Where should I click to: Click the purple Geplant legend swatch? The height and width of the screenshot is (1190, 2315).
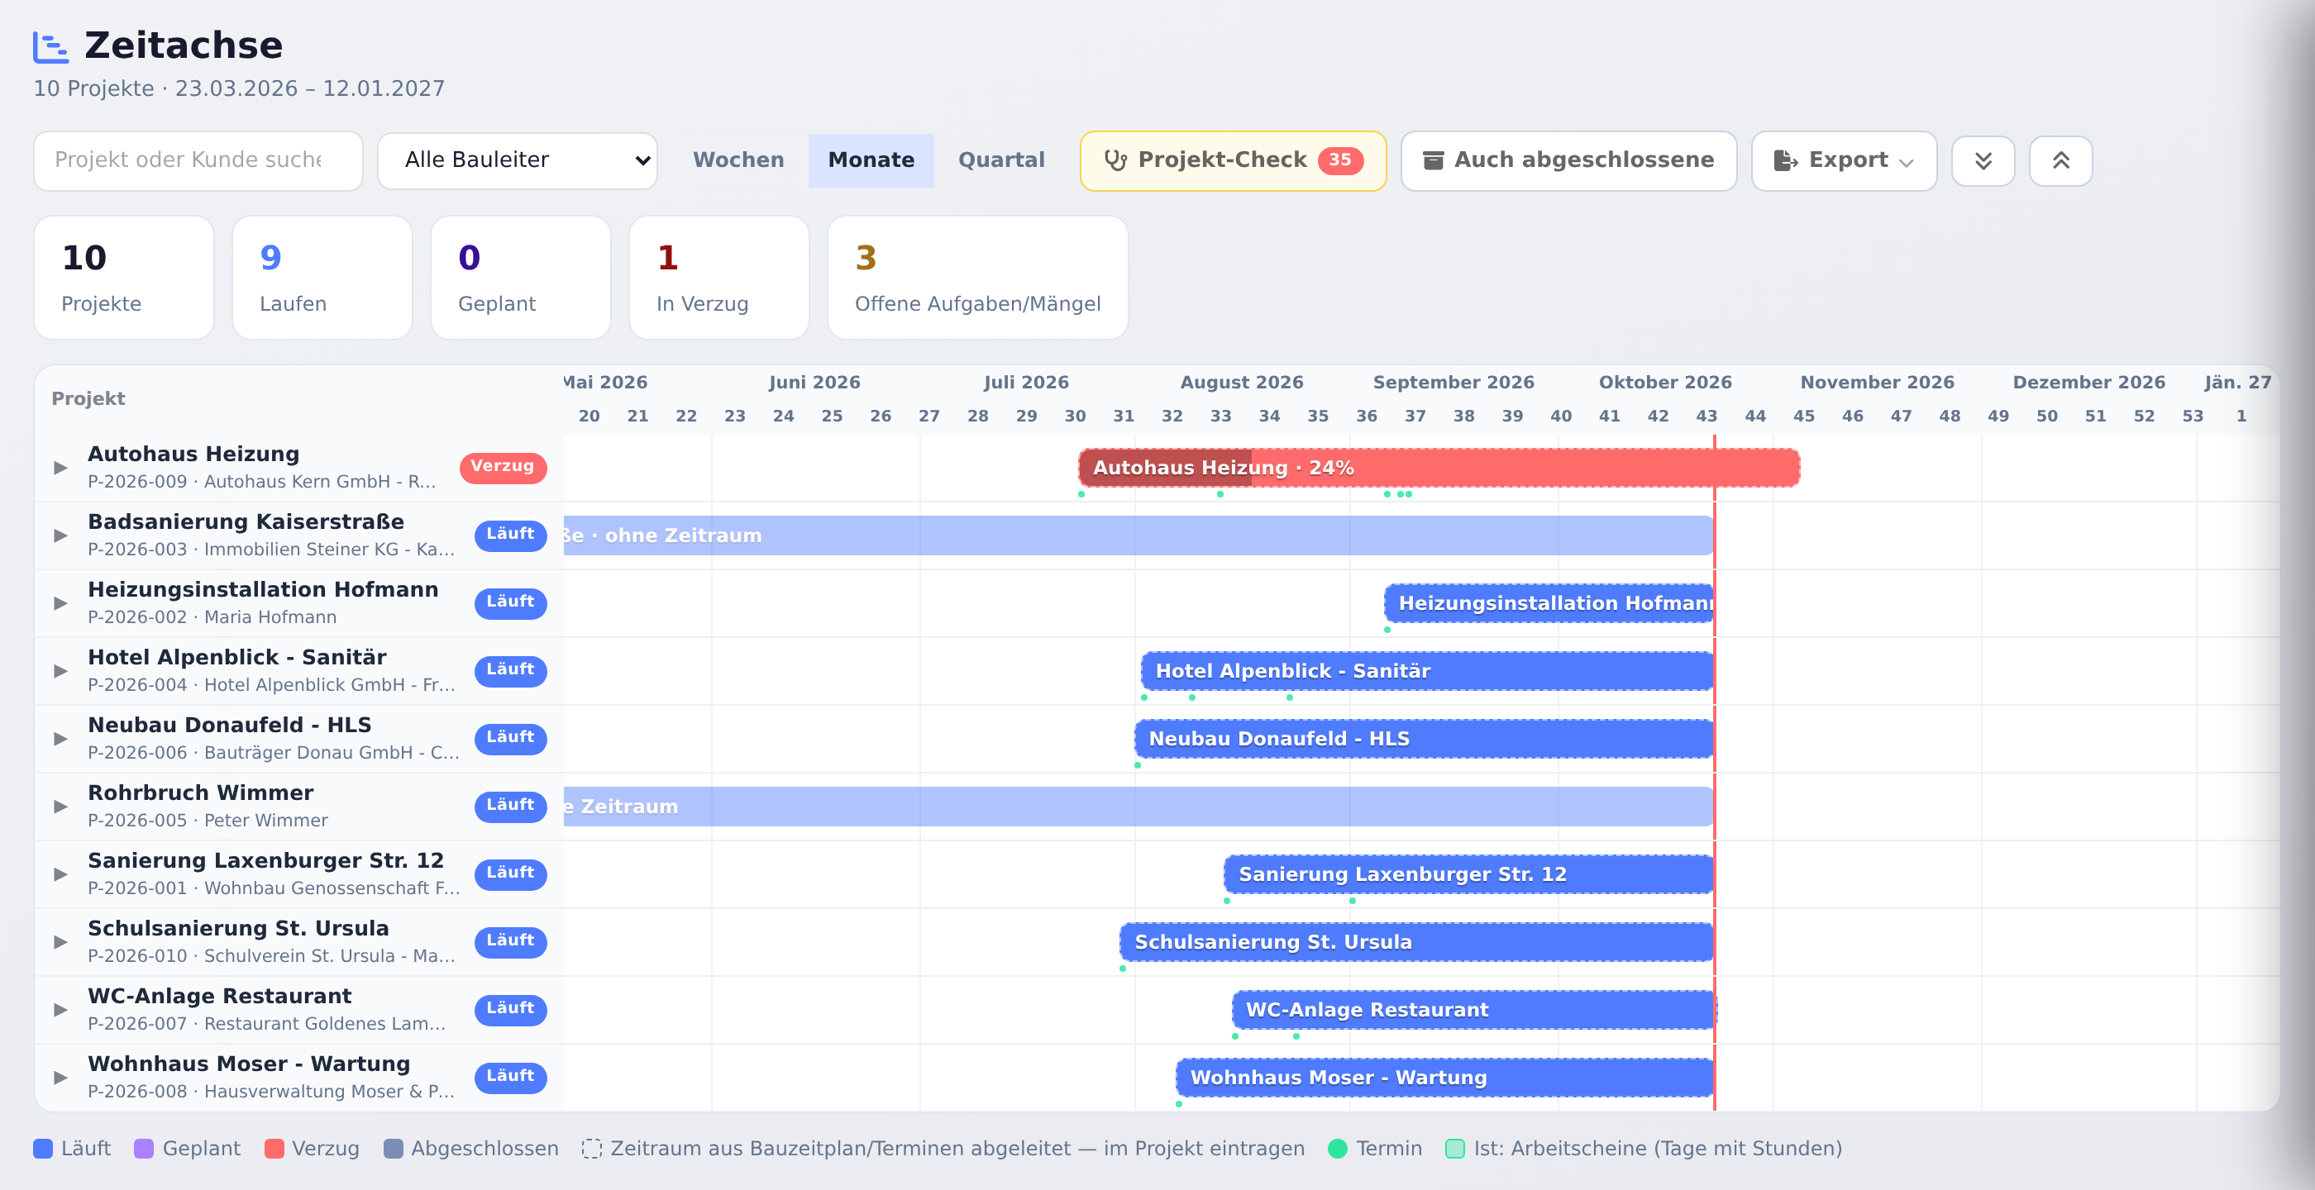[x=144, y=1149]
